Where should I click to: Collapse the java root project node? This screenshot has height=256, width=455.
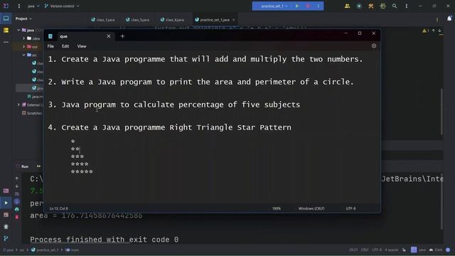point(18,30)
